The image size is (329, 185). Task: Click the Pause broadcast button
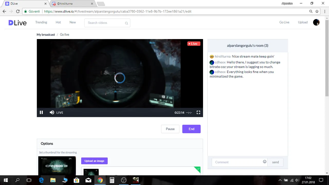170,129
